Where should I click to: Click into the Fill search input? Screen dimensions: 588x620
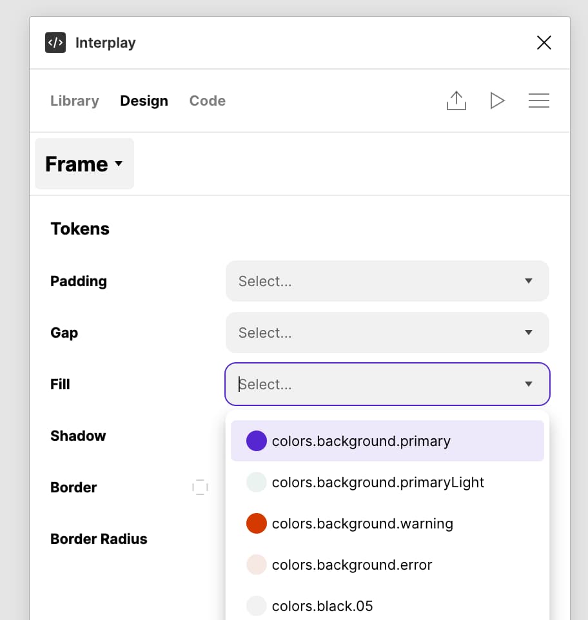(x=376, y=384)
